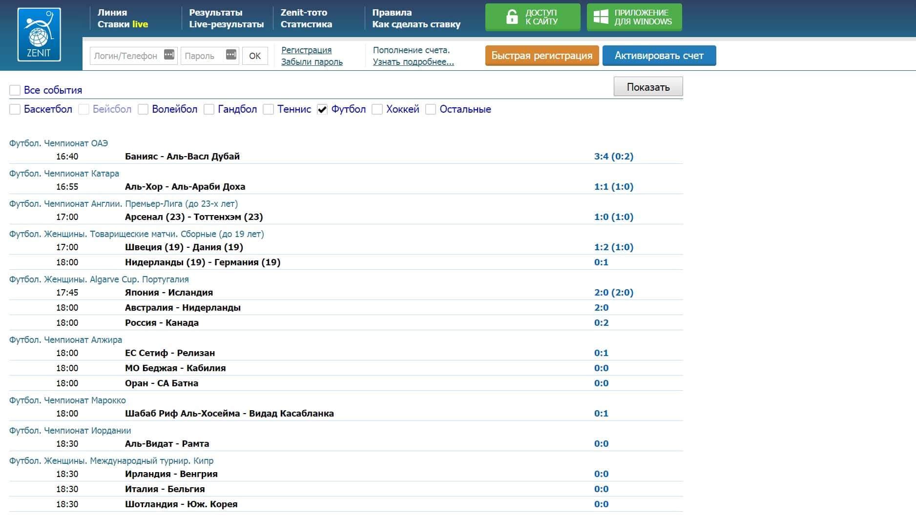Open the 'Узнать подробнее...' link
Viewport: 916px width, 517px height.
pyautogui.click(x=413, y=62)
